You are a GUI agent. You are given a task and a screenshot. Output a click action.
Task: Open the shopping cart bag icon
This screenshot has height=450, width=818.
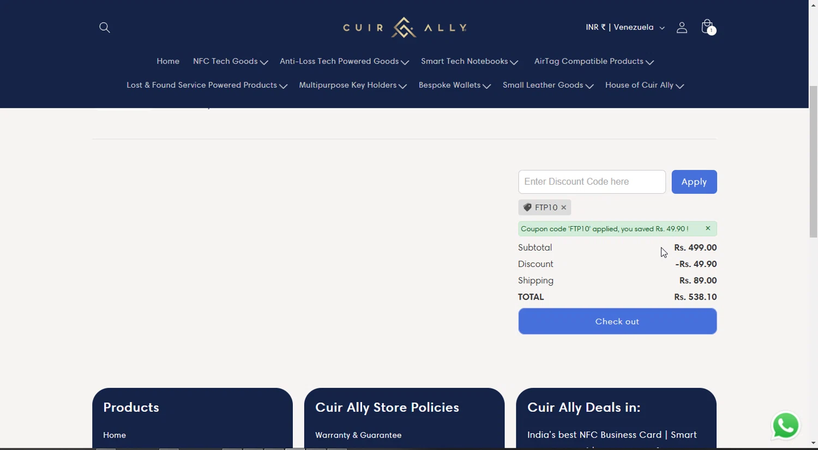[x=707, y=27]
